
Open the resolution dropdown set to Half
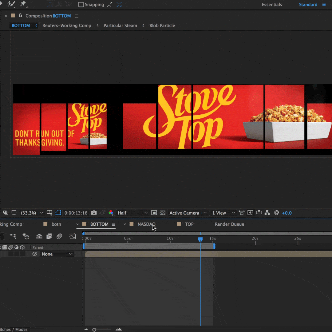[132, 213]
